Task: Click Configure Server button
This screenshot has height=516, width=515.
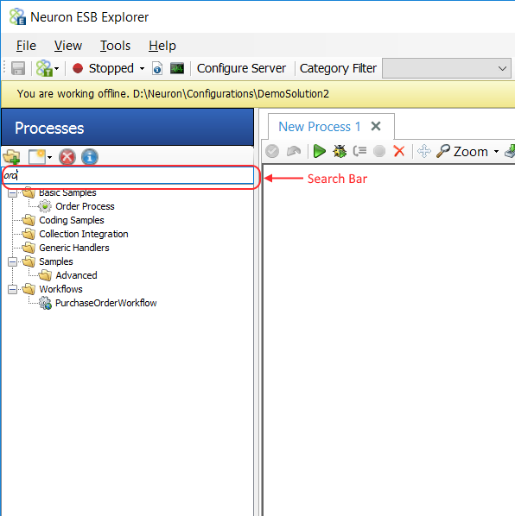Action: coord(242,68)
